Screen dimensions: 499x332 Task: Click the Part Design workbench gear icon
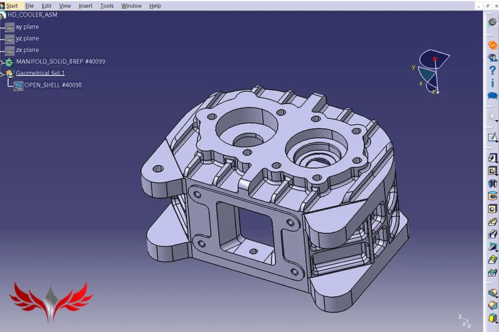492,22
